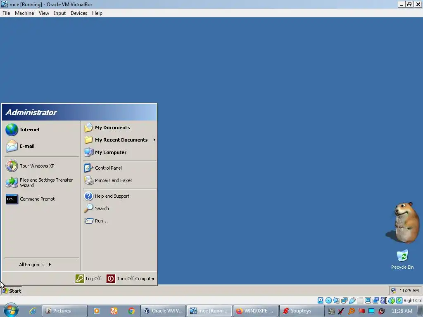Click Turn Off Computer button
Screen dimensions: 423x317
coord(131,279)
